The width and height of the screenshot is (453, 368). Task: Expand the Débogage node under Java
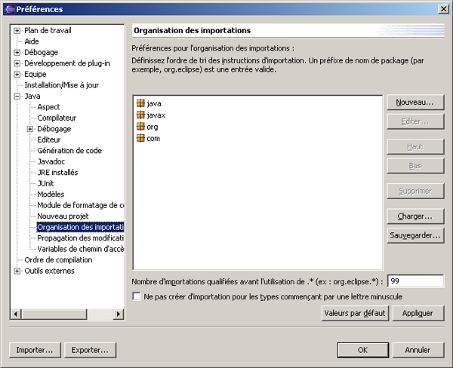click(30, 129)
